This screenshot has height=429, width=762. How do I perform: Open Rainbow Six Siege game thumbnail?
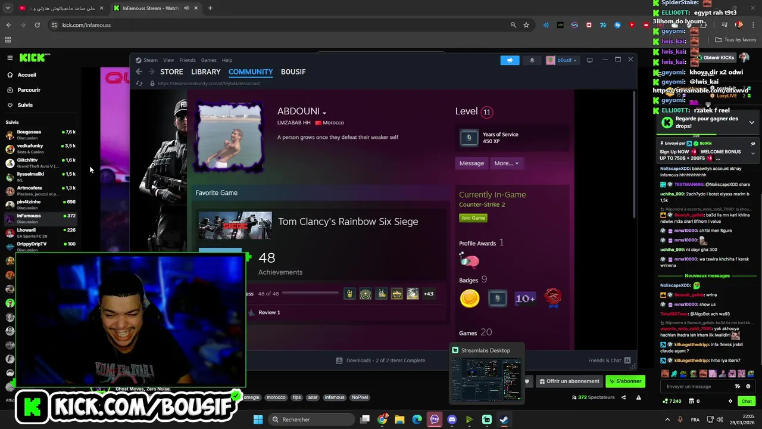pyautogui.click(x=235, y=226)
